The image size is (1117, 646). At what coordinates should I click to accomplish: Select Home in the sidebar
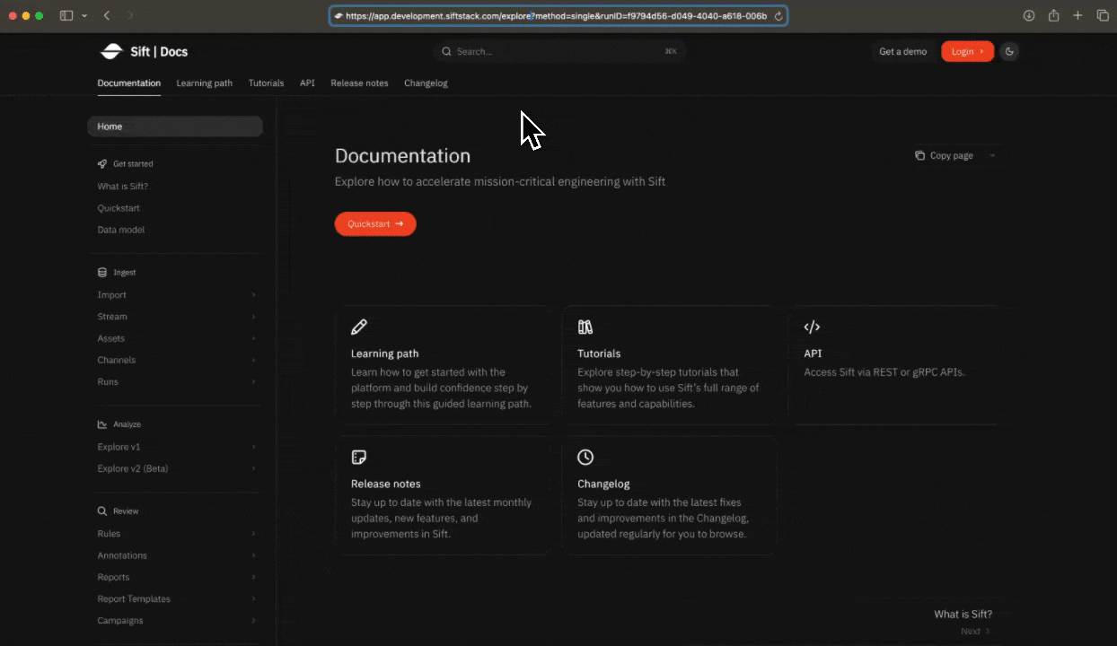coord(175,127)
